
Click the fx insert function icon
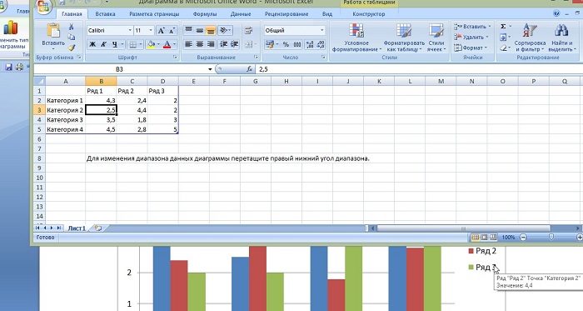(x=250, y=69)
